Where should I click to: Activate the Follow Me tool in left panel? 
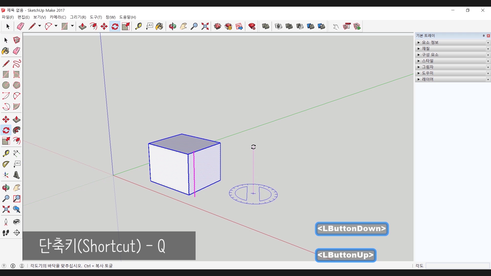(x=17, y=130)
